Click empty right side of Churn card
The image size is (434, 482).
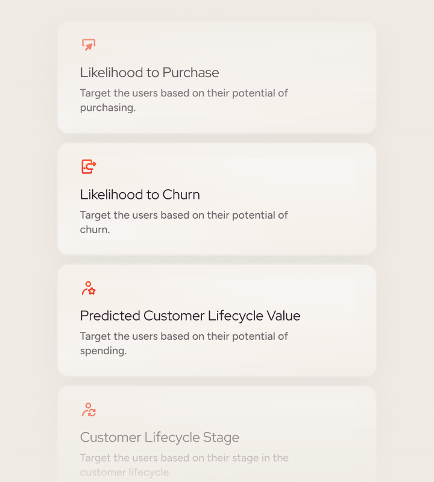338,199
